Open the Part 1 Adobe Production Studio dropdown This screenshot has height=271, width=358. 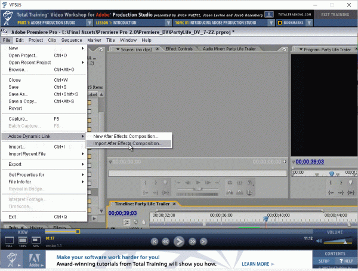89,23
